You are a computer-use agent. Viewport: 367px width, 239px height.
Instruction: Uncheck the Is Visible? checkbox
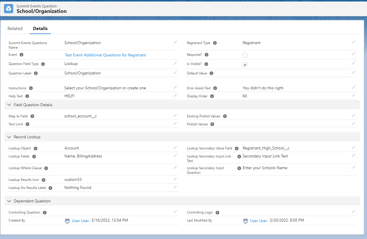245,64
